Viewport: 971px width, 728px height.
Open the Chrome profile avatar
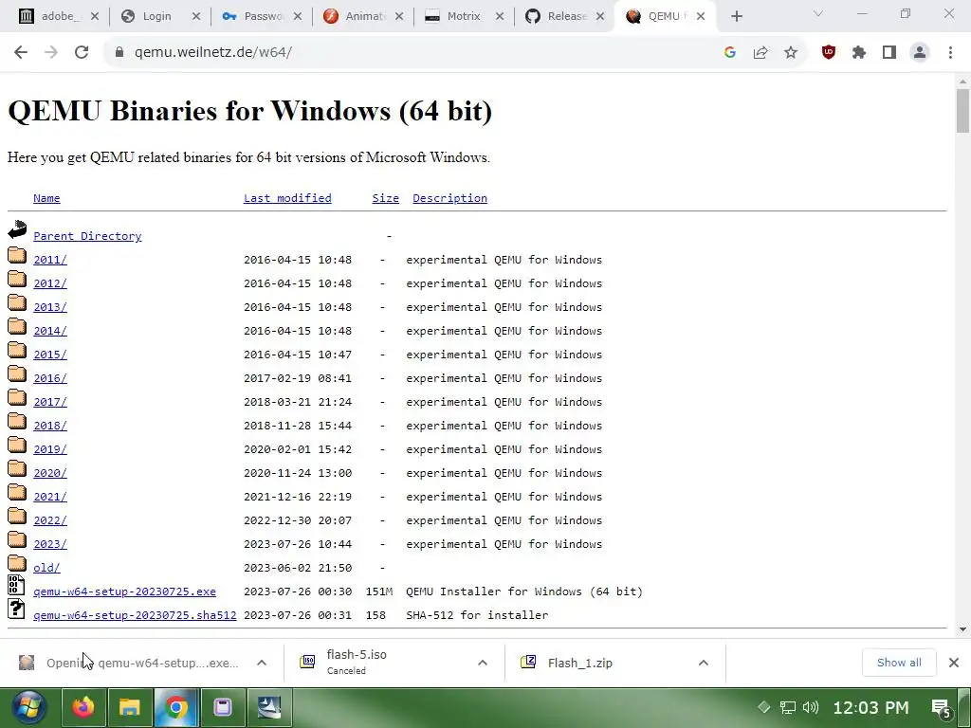click(920, 53)
